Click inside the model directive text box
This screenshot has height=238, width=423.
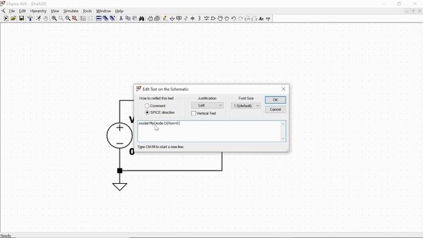point(210,131)
